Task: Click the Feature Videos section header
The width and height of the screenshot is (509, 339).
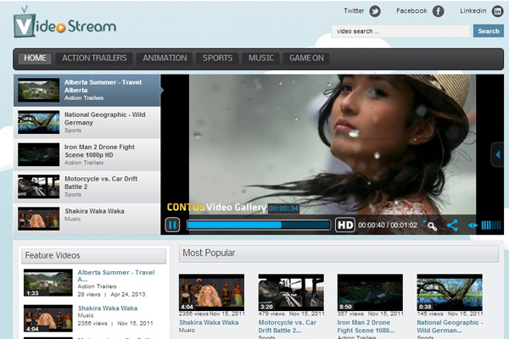Action: tap(93, 256)
